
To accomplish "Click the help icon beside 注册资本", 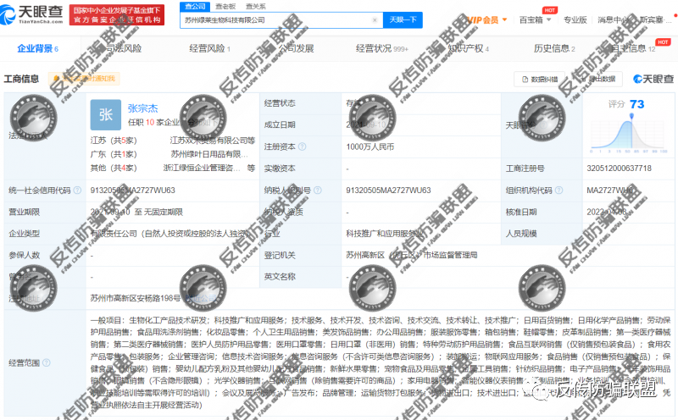I will 303,146.
